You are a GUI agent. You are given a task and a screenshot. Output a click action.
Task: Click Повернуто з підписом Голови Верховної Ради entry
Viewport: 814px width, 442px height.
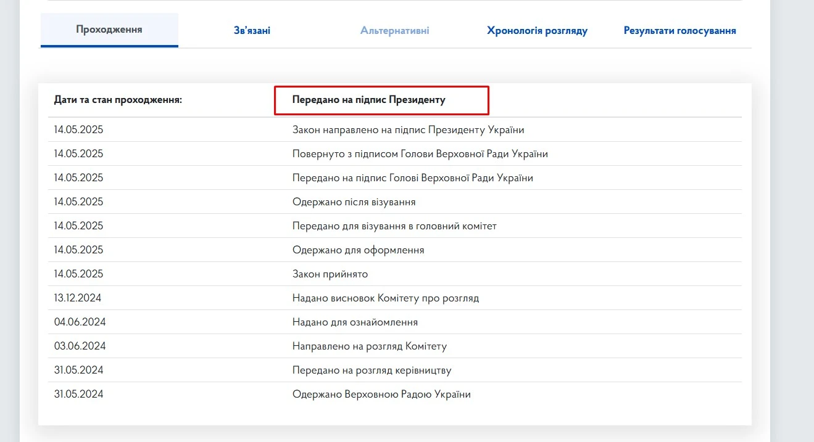tap(420, 154)
